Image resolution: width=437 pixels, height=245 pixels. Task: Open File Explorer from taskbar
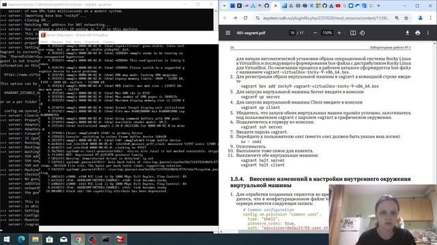tap(36, 239)
